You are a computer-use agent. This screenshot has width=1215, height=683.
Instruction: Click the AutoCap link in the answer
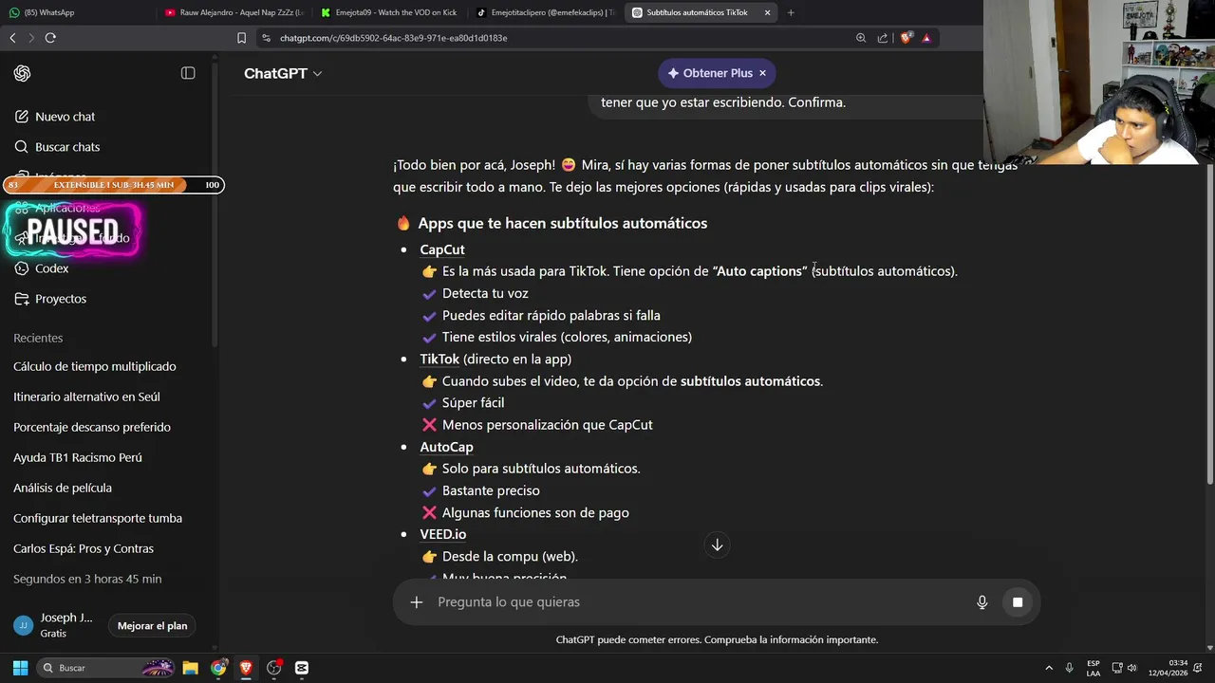pos(446,447)
